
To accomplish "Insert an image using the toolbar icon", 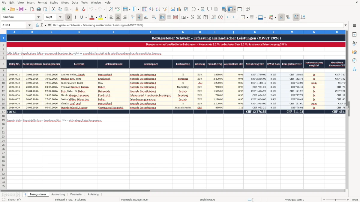I will coord(173,9).
